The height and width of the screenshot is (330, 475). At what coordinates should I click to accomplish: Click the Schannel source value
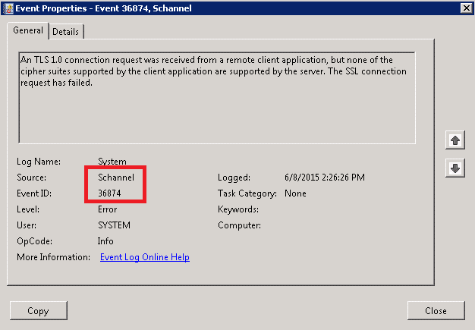116,177
